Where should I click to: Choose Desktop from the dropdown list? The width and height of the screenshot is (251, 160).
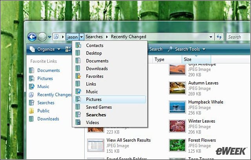tap(110, 53)
